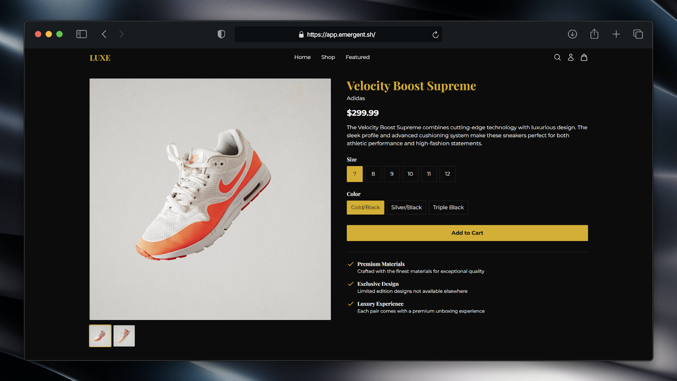Click the browser share icon
Image resolution: width=677 pixels, height=381 pixels.
point(594,34)
